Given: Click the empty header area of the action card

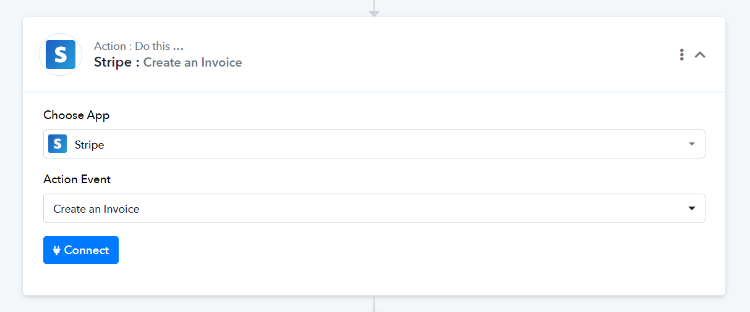Looking at the screenshot, I should (x=458, y=55).
